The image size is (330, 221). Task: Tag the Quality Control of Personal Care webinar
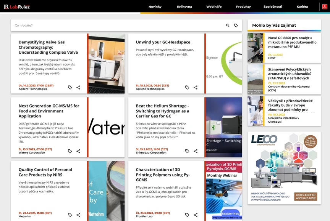point(70,215)
